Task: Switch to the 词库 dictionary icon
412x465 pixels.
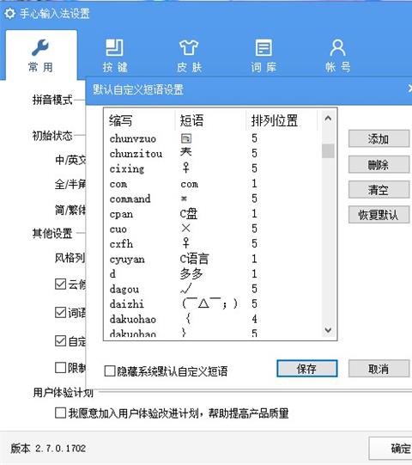Action: click(264, 47)
